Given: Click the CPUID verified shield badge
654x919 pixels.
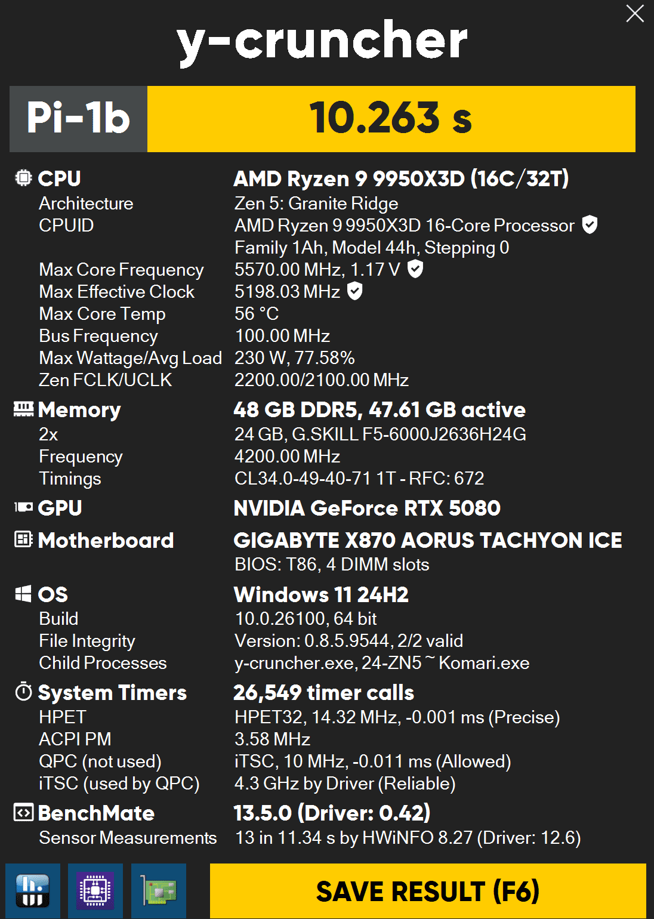Looking at the screenshot, I should click(590, 224).
